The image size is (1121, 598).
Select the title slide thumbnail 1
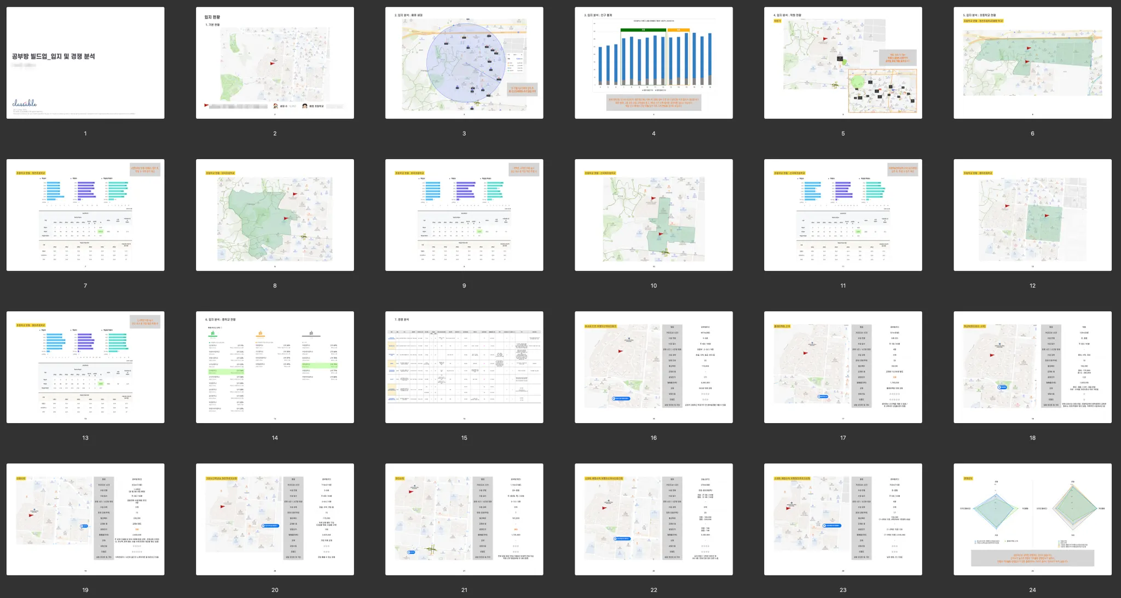85,63
